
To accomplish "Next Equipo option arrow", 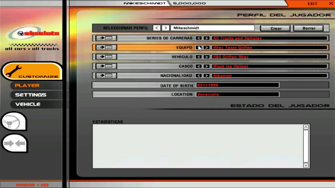I will (x=206, y=48).
